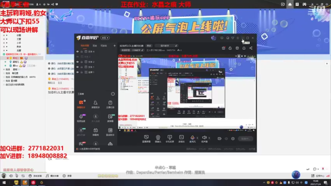Screen dimensions: 331x186
Task: Switch to the second scene tab
Action: tap(95, 45)
